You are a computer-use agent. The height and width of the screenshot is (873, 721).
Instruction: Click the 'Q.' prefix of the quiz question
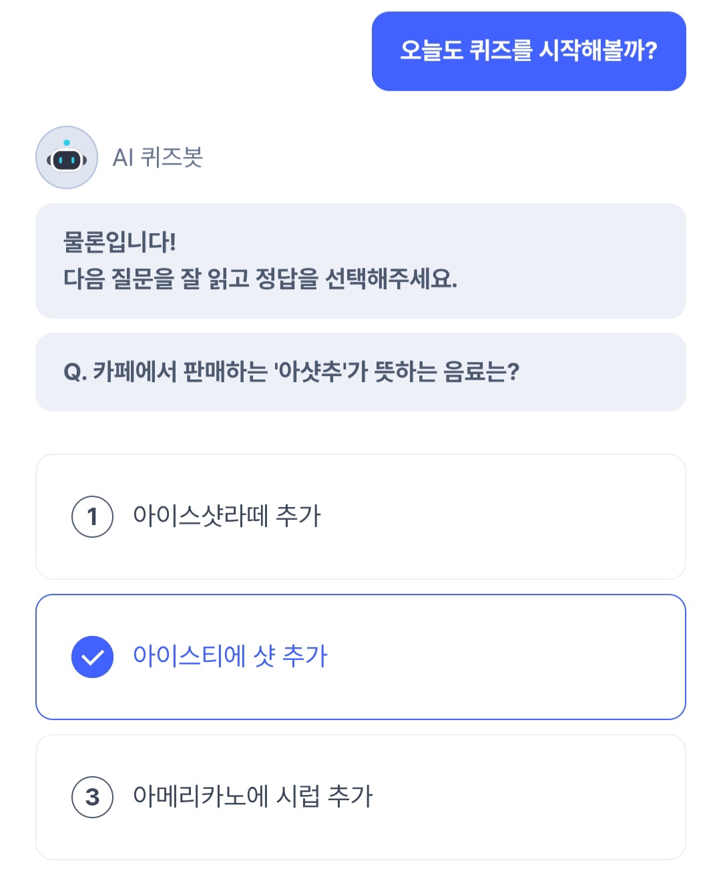75,372
